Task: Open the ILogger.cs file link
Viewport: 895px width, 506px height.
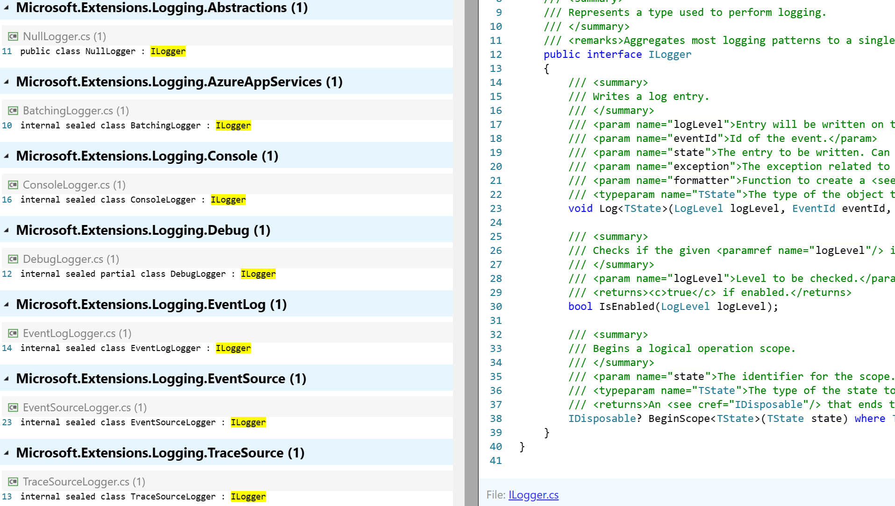Action: [x=533, y=495]
